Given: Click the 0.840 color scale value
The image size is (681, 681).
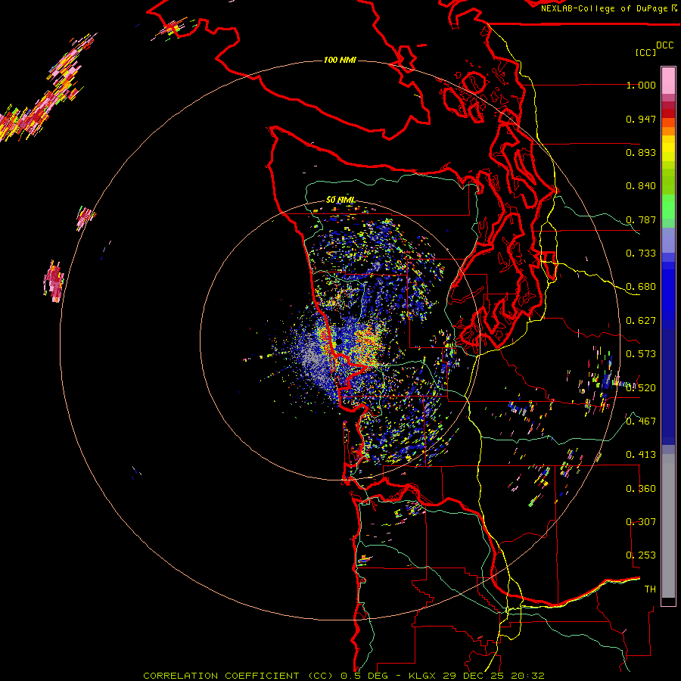Looking at the screenshot, I should 641,186.
